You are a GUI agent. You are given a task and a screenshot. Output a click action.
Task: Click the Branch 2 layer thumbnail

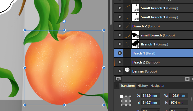coord(127,26)
